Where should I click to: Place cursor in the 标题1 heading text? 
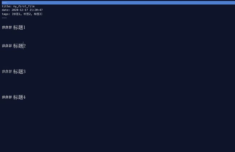(x=19, y=27)
